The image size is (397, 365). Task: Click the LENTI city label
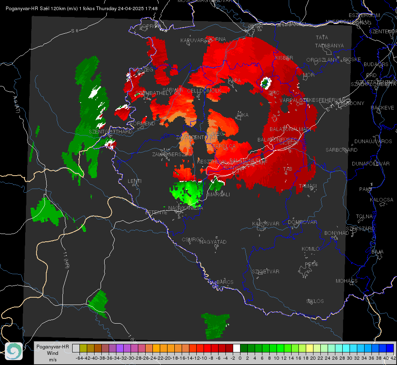click(x=135, y=181)
